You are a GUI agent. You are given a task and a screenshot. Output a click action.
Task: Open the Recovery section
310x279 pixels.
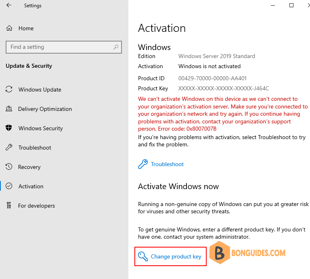click(x=29, y=167)
